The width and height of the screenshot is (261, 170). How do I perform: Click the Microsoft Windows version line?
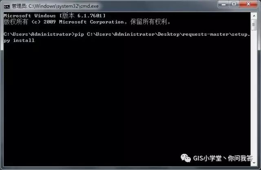pyautogui.click(x=54, y=15)
